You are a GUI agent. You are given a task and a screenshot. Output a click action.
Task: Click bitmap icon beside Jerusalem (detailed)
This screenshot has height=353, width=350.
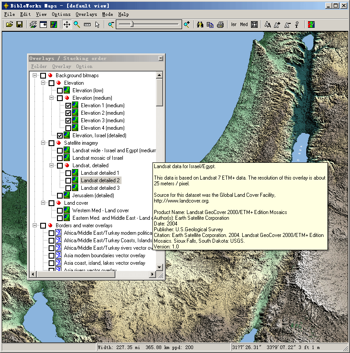point(67,195)
